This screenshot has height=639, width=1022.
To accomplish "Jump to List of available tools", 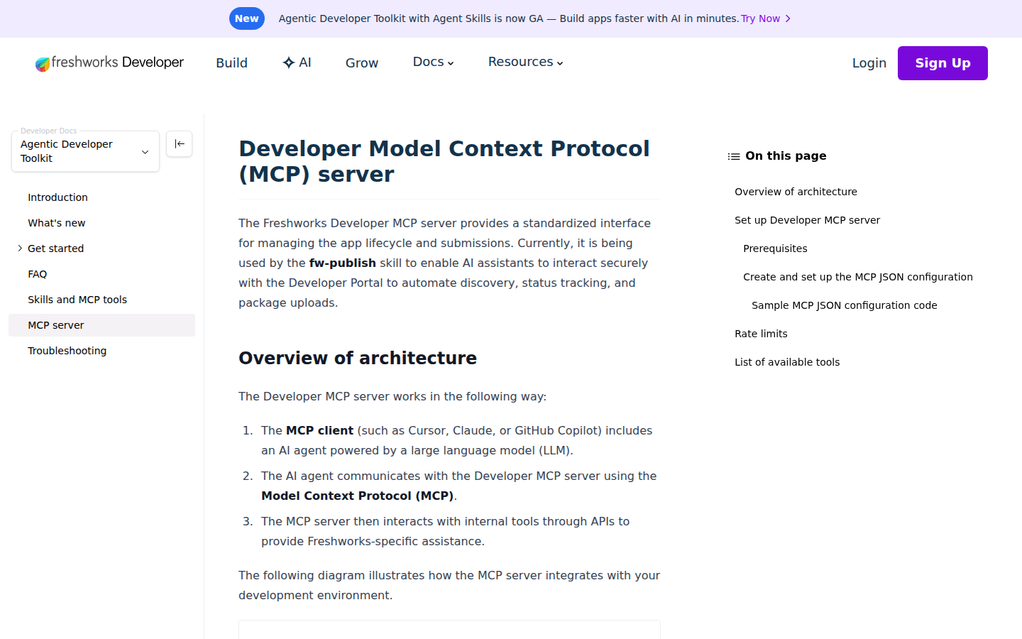I will [787, 362].
